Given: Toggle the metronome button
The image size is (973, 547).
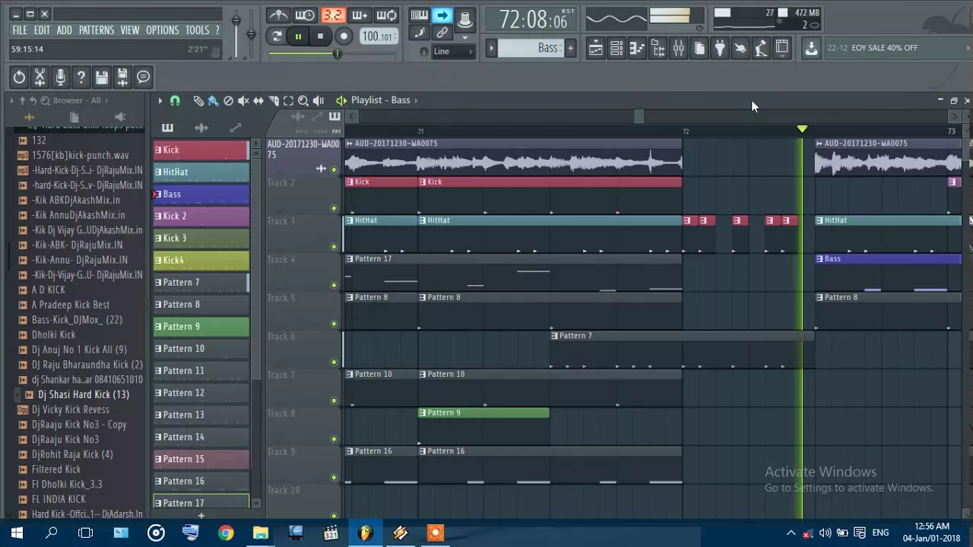Looking at the screenshot, I should (x=278, y=15).
